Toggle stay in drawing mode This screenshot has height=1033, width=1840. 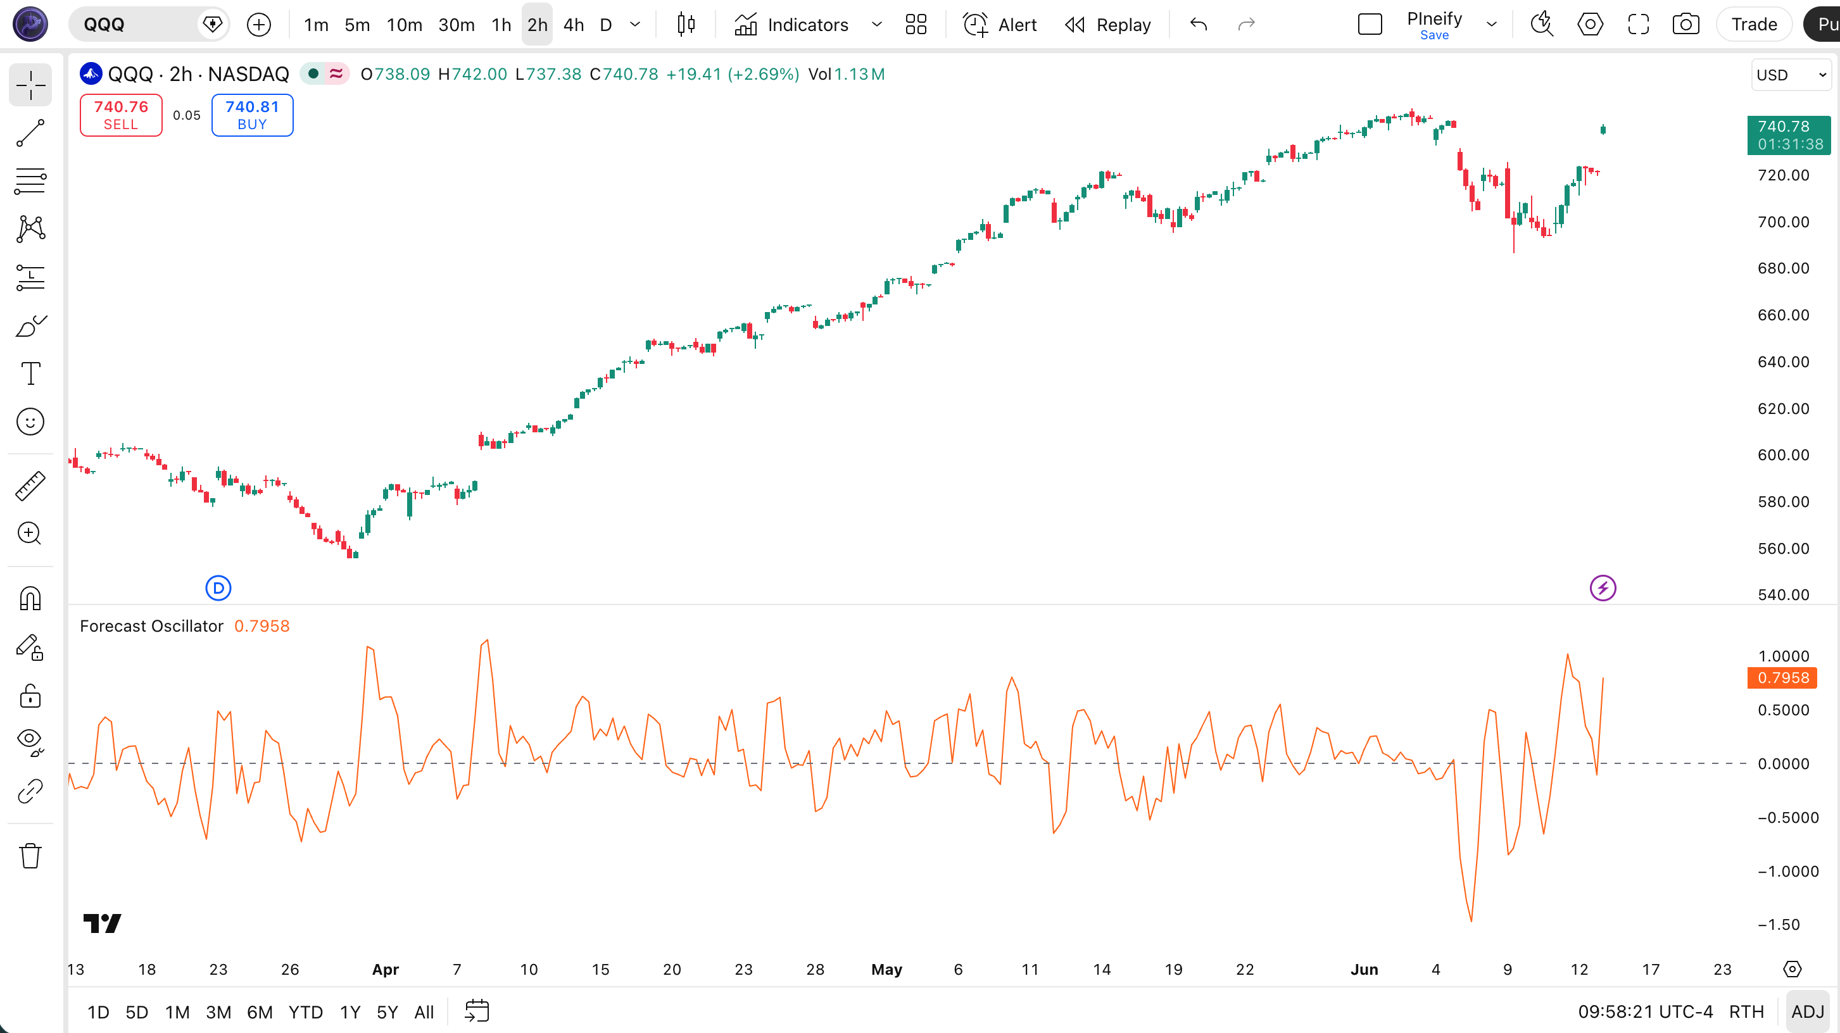click(x=31, y=647)
